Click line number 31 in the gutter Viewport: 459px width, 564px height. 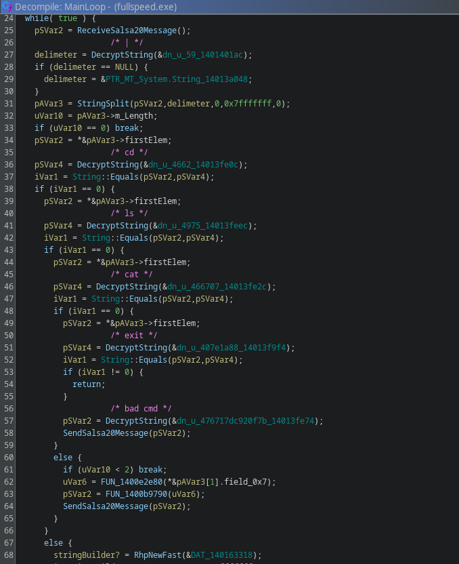point(9,104)
